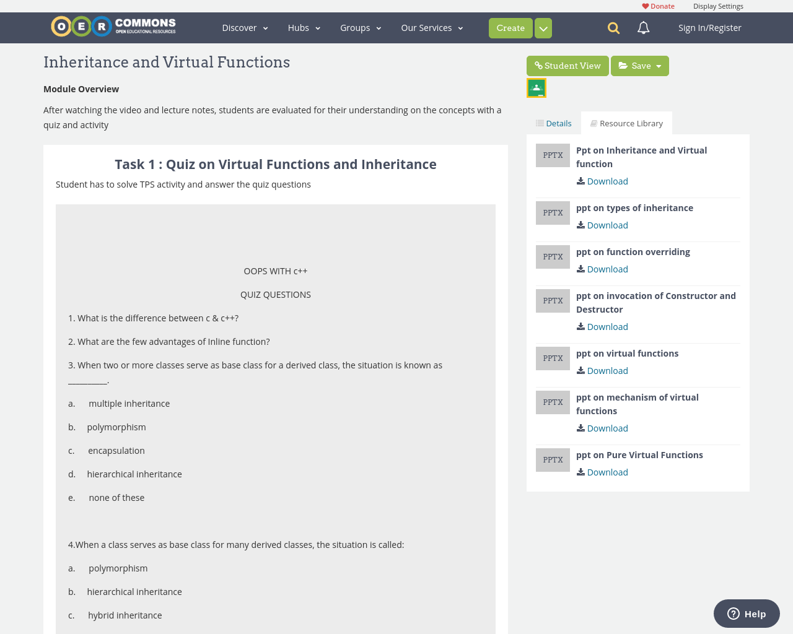
Task: Open the search magnifier icon
Action: click(612, 27)
